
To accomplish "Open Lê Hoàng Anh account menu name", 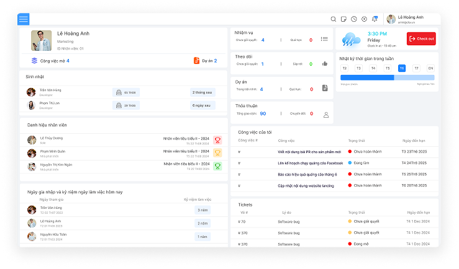I will click(411, 17).
